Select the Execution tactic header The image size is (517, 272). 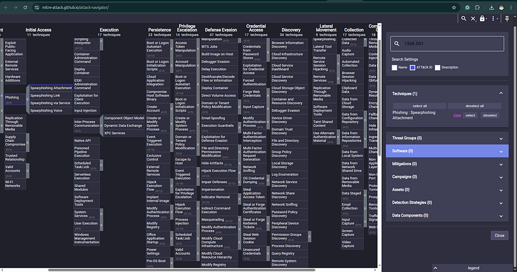click(109, 30)
